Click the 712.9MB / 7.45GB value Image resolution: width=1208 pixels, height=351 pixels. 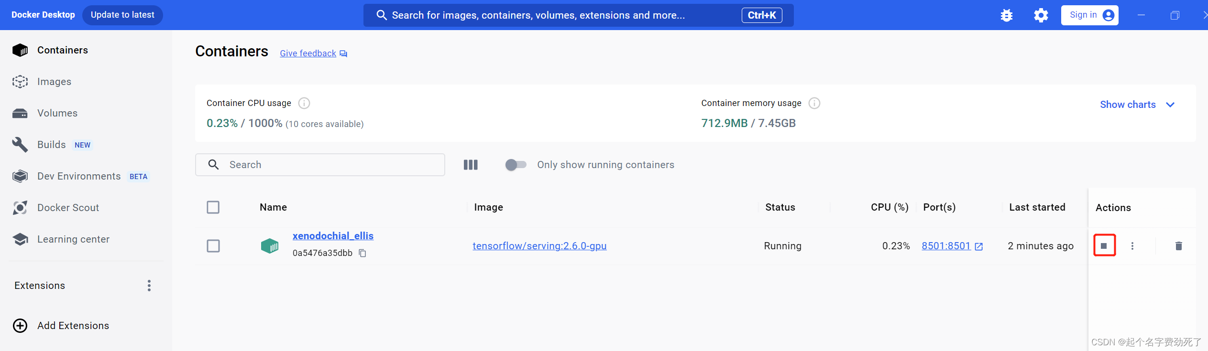[748, 123]
